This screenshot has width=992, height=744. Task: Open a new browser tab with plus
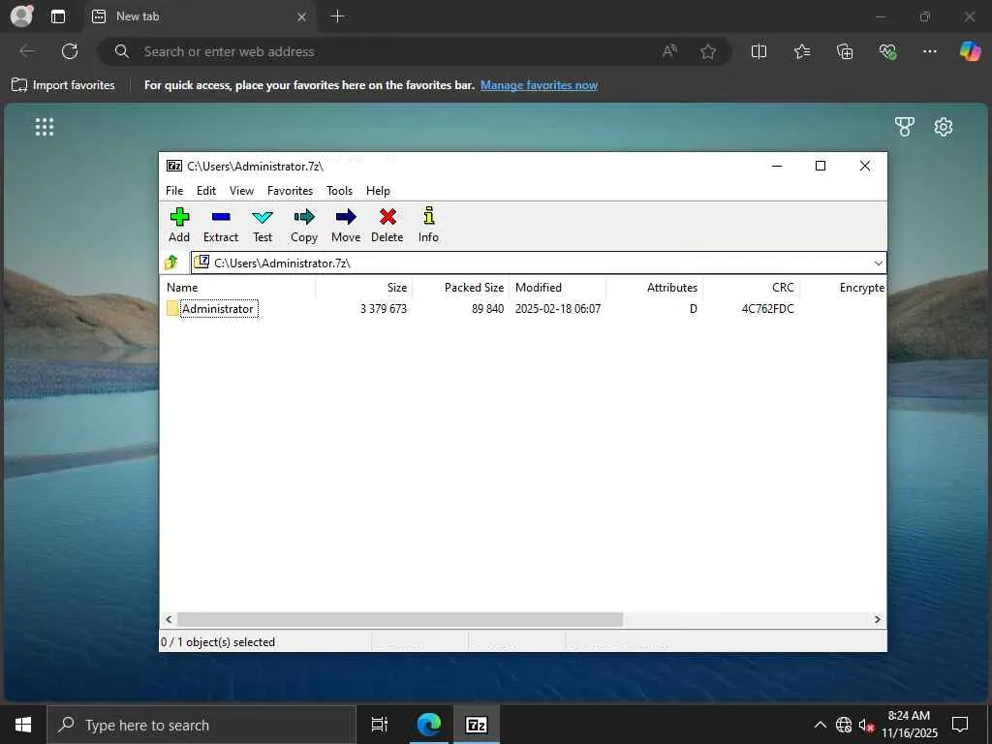coord(338,16)
